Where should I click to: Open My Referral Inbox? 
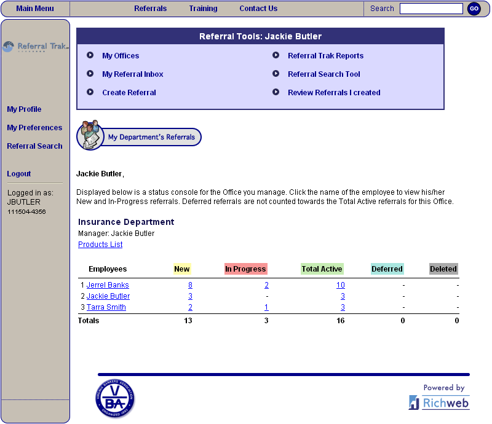click(133, 74)
